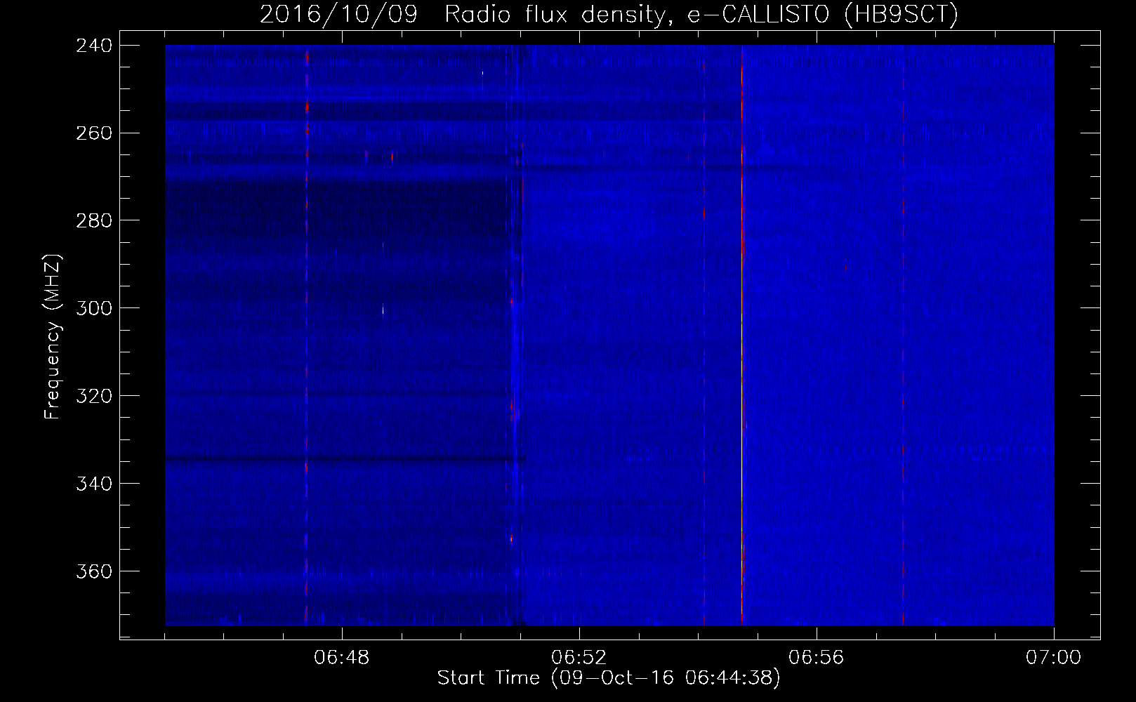
Task: Click the "Start Time (09-Oct-16 06:44:38)" label
Action: (x=608, y=678)
